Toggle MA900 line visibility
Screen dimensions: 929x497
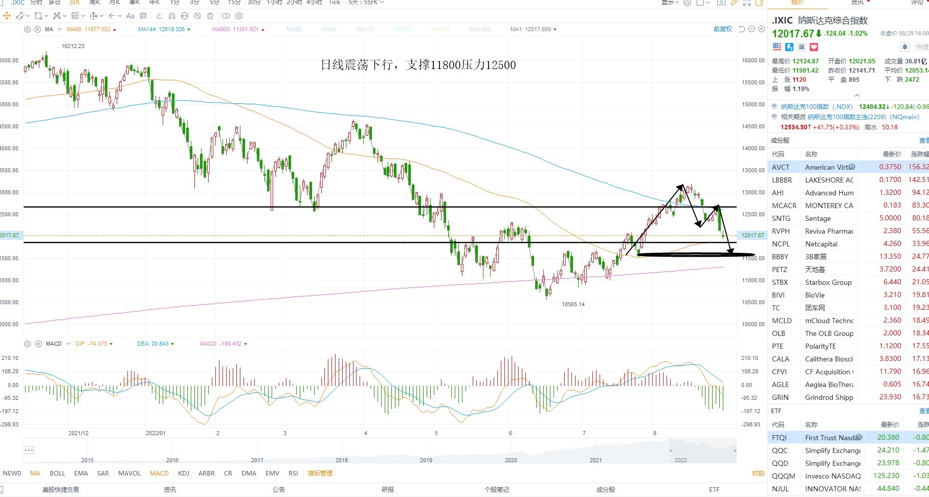point(238,29)
